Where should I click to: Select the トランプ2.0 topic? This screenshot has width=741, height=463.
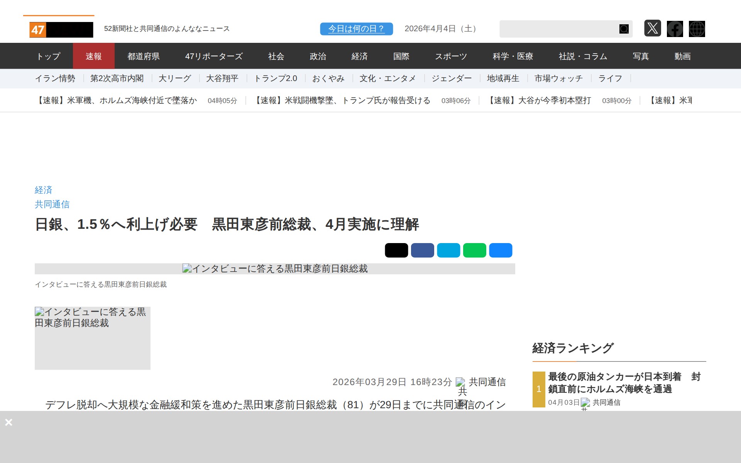pos(276,78)
